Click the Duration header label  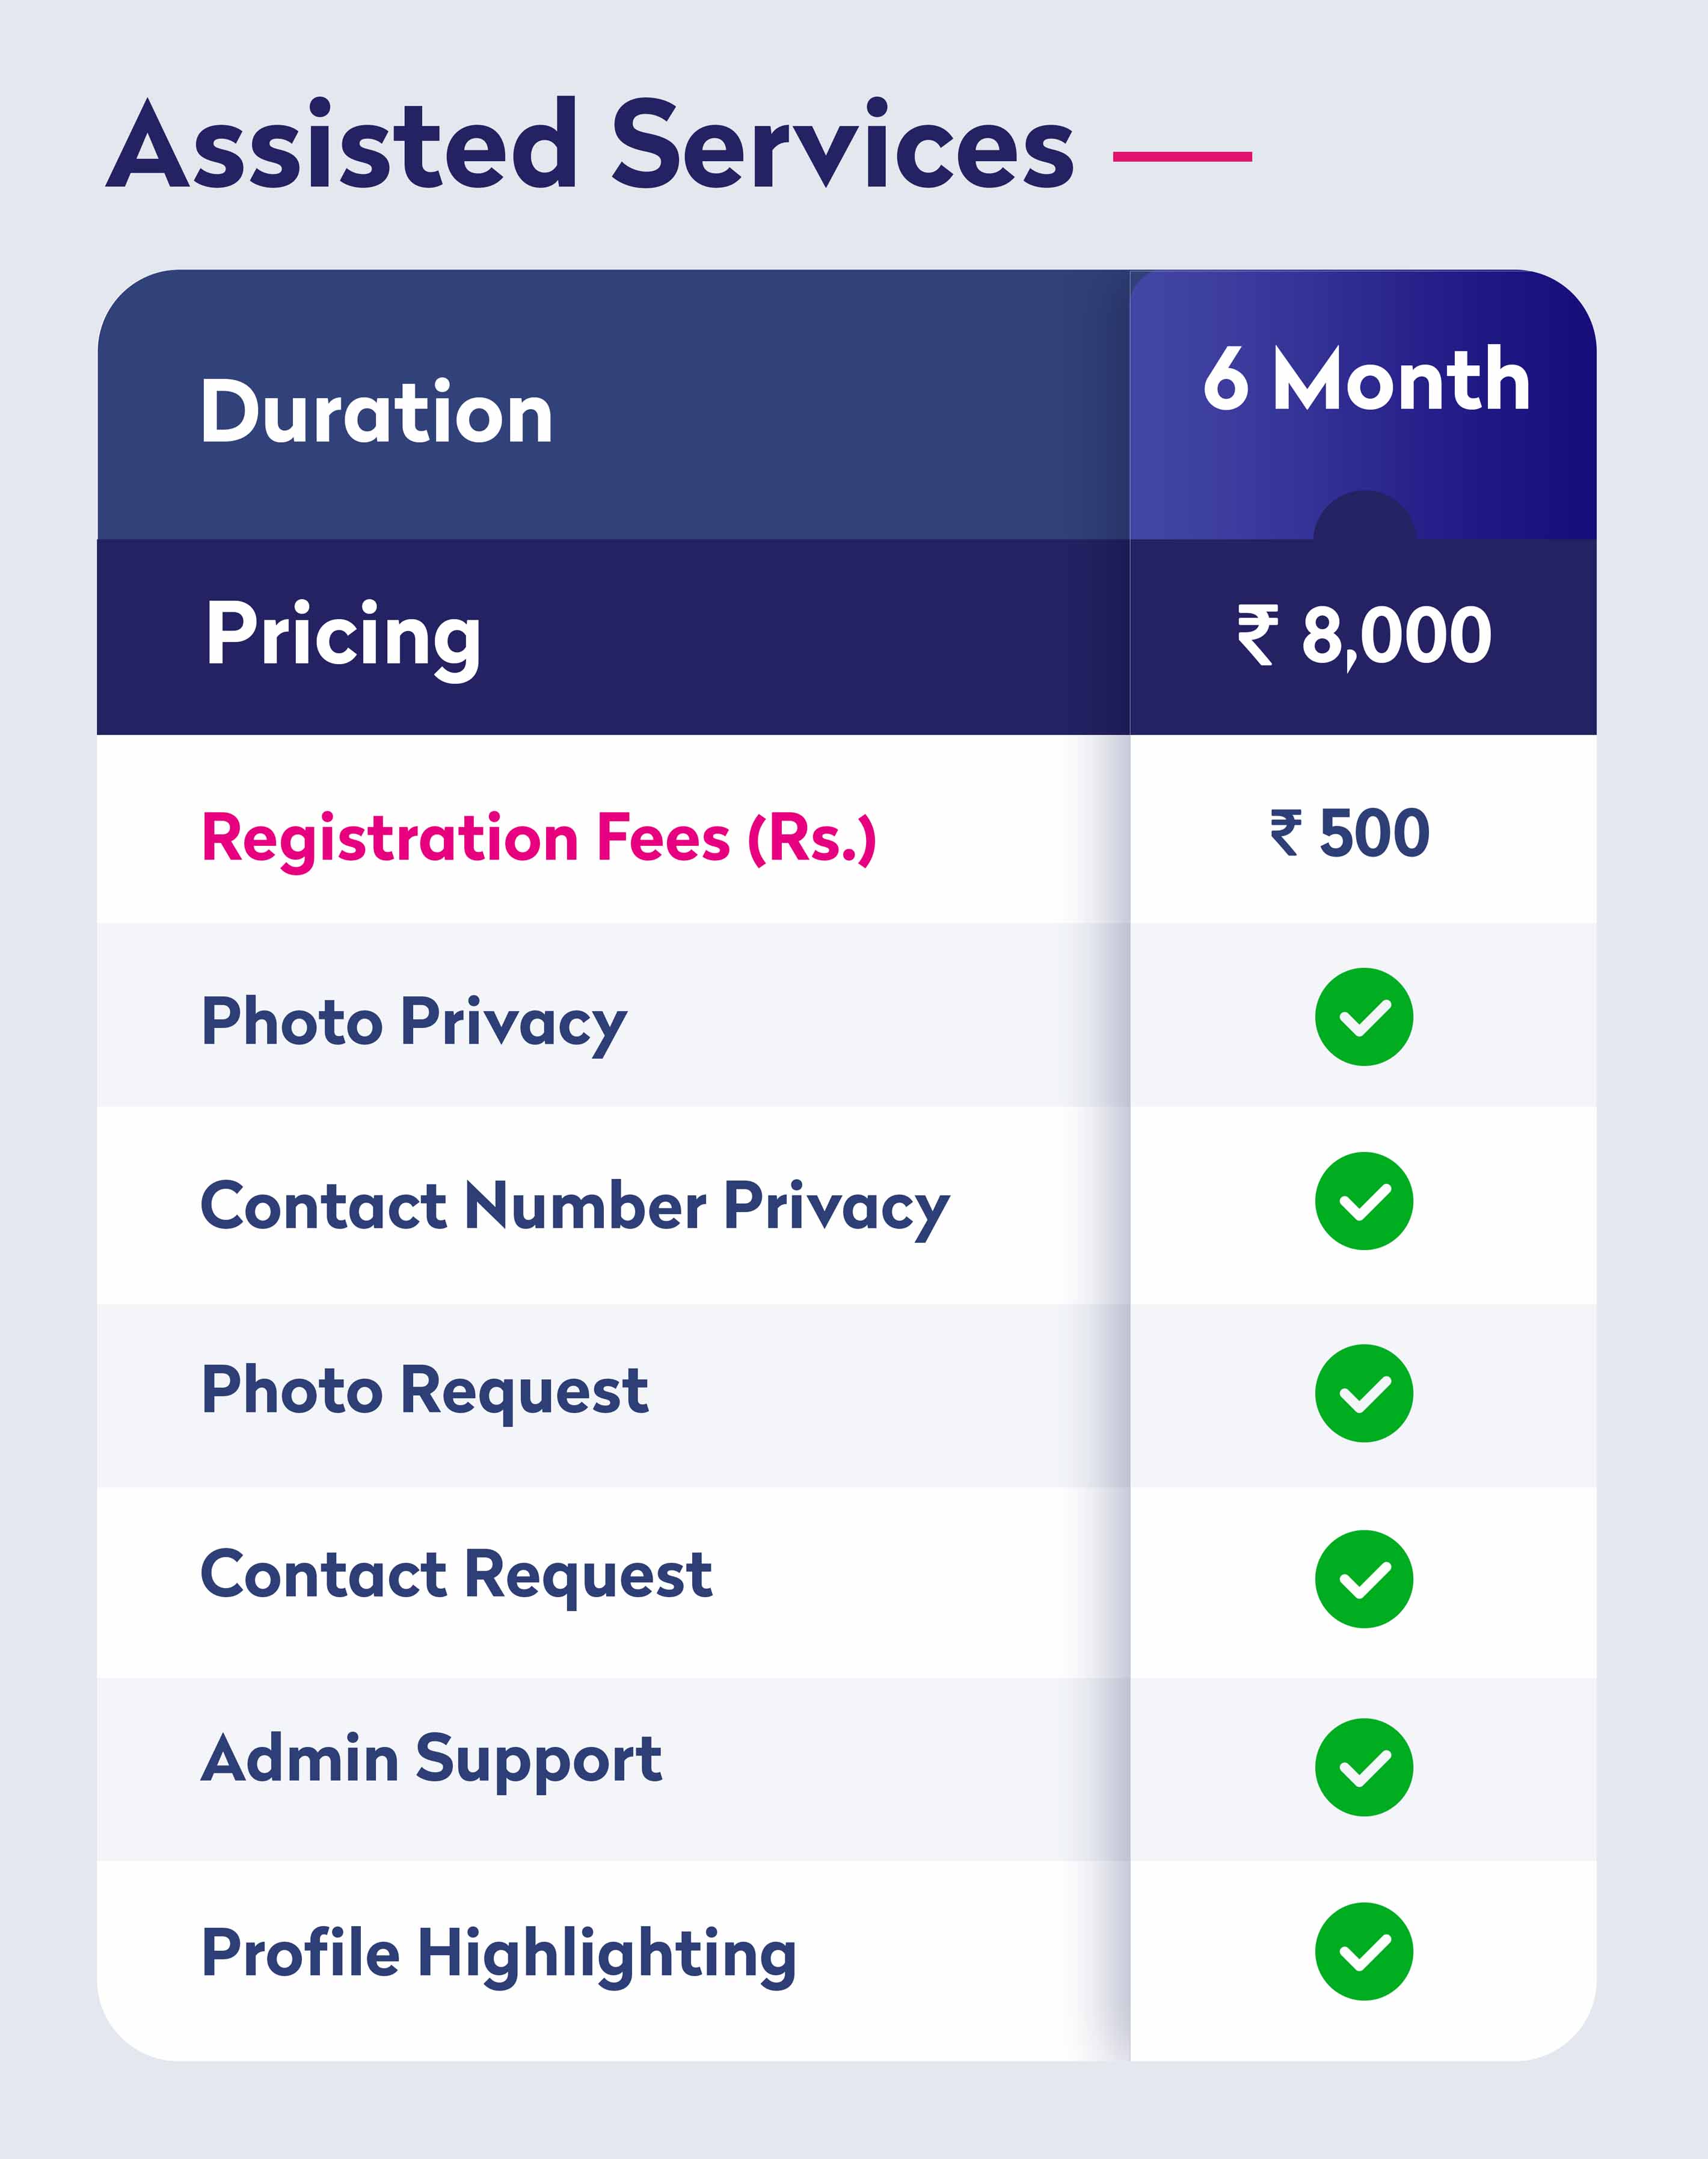[376, 412]
